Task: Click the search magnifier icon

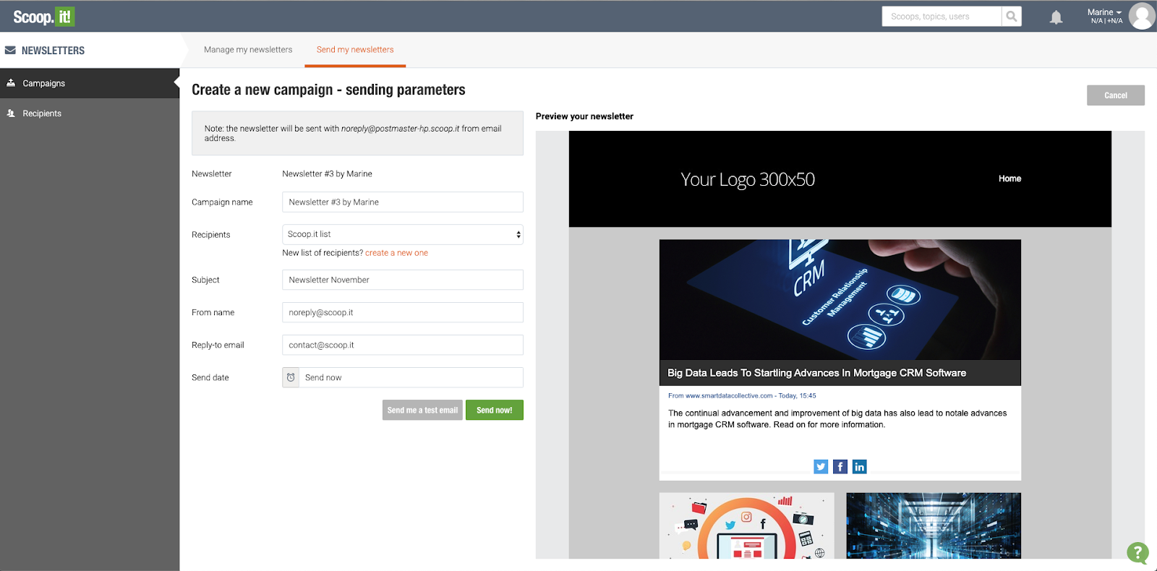Action: pyautogui.click(x=1012, y=17)
